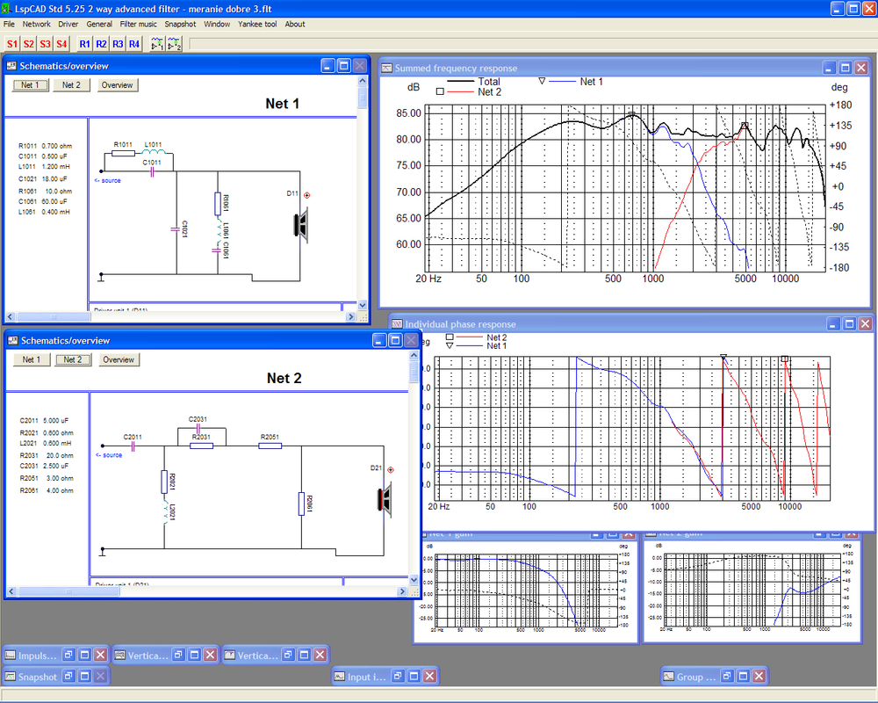Select Net 2 in the window showing Net 1
878x703 pixels.
pyautogui.click(x=71, y=85)
